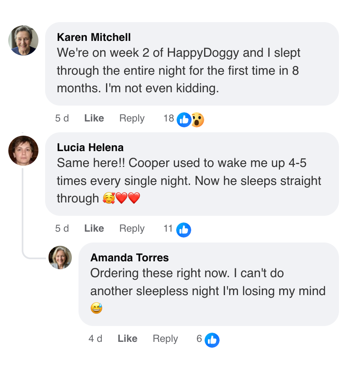Open Lucia Helena's profile via her name

pyautogui.click(x=90, y=147)
